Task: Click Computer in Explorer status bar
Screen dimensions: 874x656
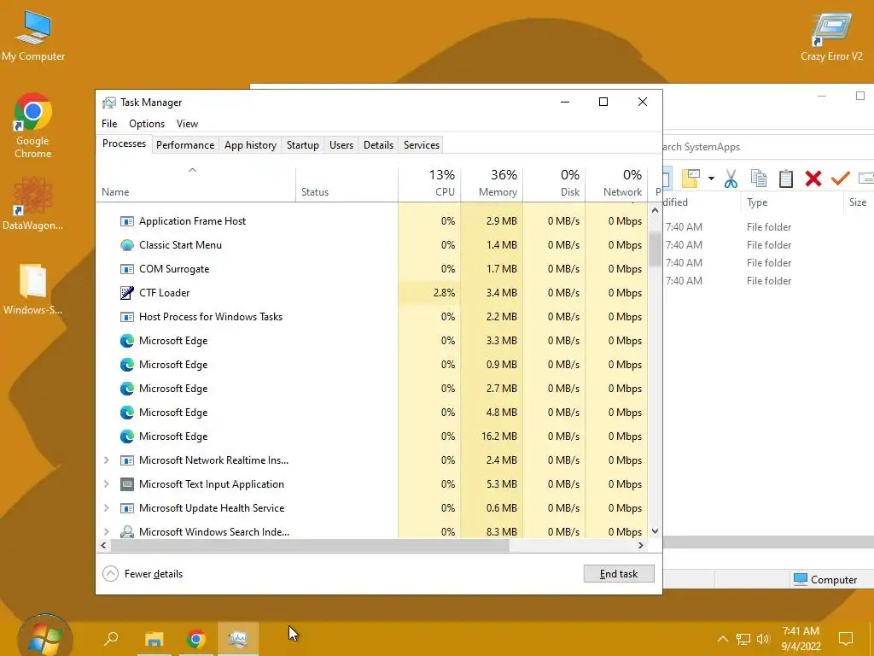Action: (x=825, y=580)
